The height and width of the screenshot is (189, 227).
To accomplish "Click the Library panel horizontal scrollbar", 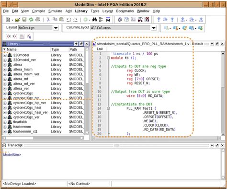I will point(43,138).
